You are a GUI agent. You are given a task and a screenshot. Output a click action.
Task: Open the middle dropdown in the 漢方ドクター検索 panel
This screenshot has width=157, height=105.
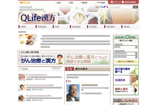pyautogui.click(x=126, y=54)
